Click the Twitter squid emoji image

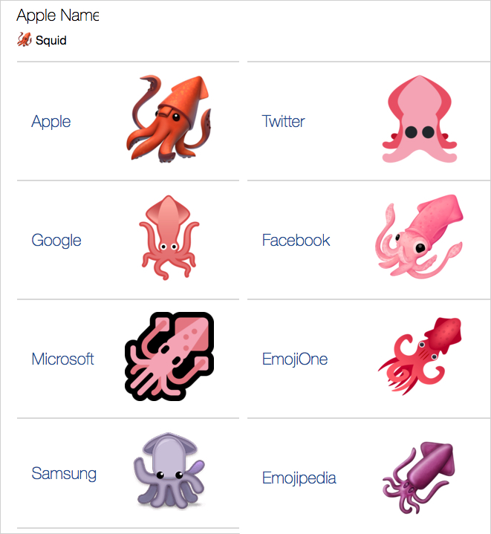(x=420, y=119)
